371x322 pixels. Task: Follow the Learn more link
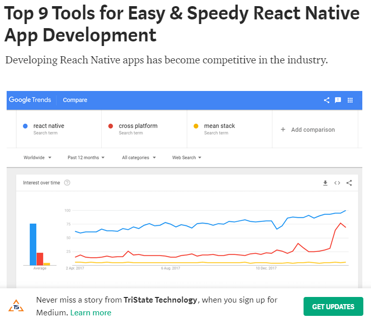pos(90,312)
